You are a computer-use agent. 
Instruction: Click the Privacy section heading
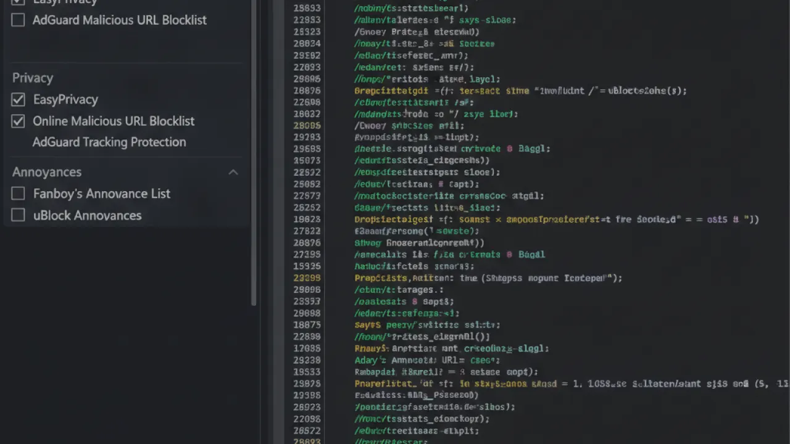(33, 78)
